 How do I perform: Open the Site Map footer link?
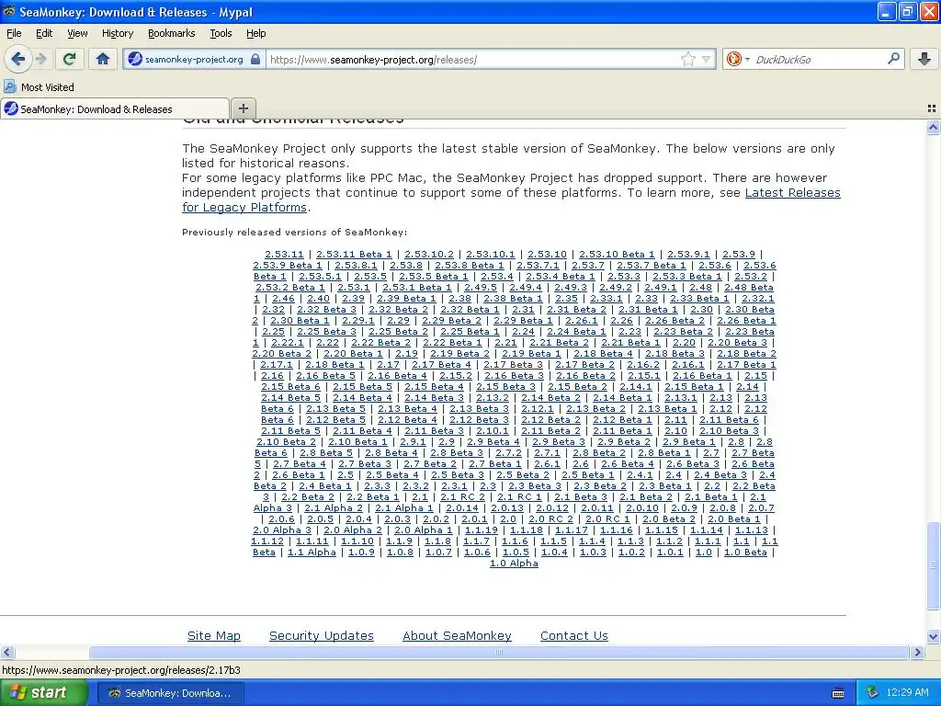(213, 635)
